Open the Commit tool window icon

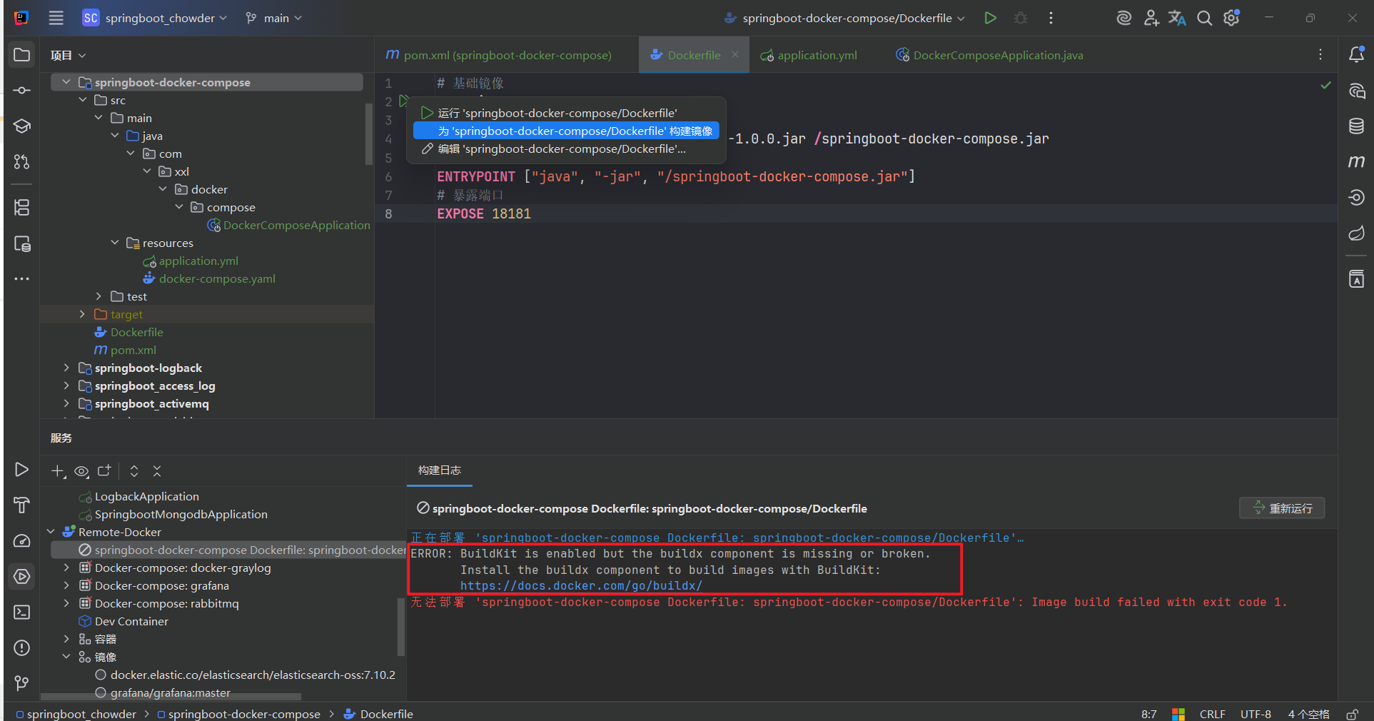pos(22,91)
